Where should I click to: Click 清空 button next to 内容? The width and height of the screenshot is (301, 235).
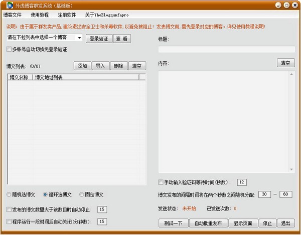click(285, 63)
